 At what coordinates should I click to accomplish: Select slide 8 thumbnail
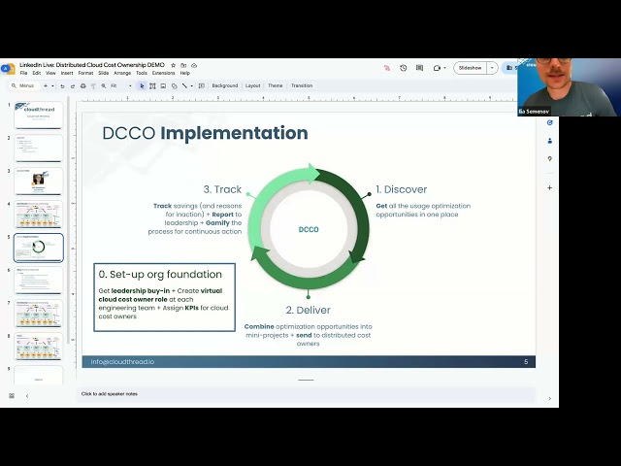click(x=39, y=347)
